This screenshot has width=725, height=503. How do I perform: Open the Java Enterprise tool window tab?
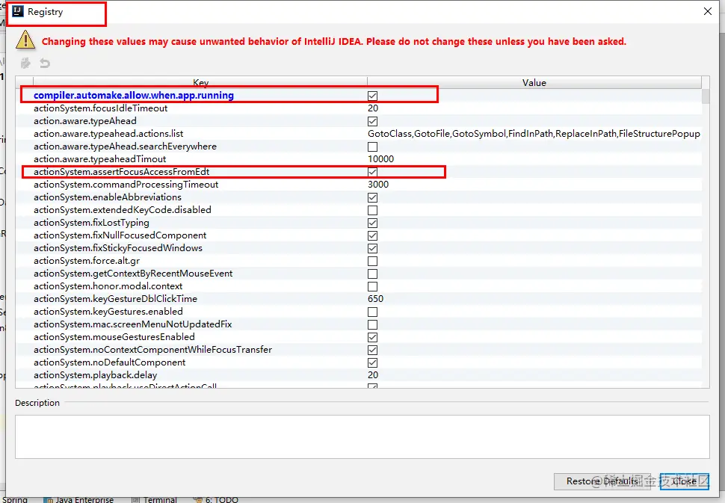click(78, 499)
